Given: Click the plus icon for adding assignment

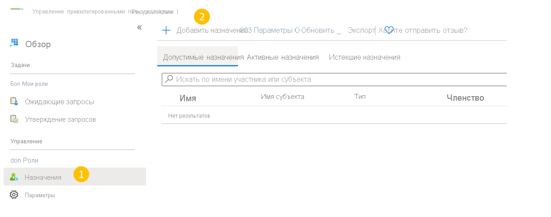Looking at the screenshot, I should pyautogui.click(x=166, y=30).
